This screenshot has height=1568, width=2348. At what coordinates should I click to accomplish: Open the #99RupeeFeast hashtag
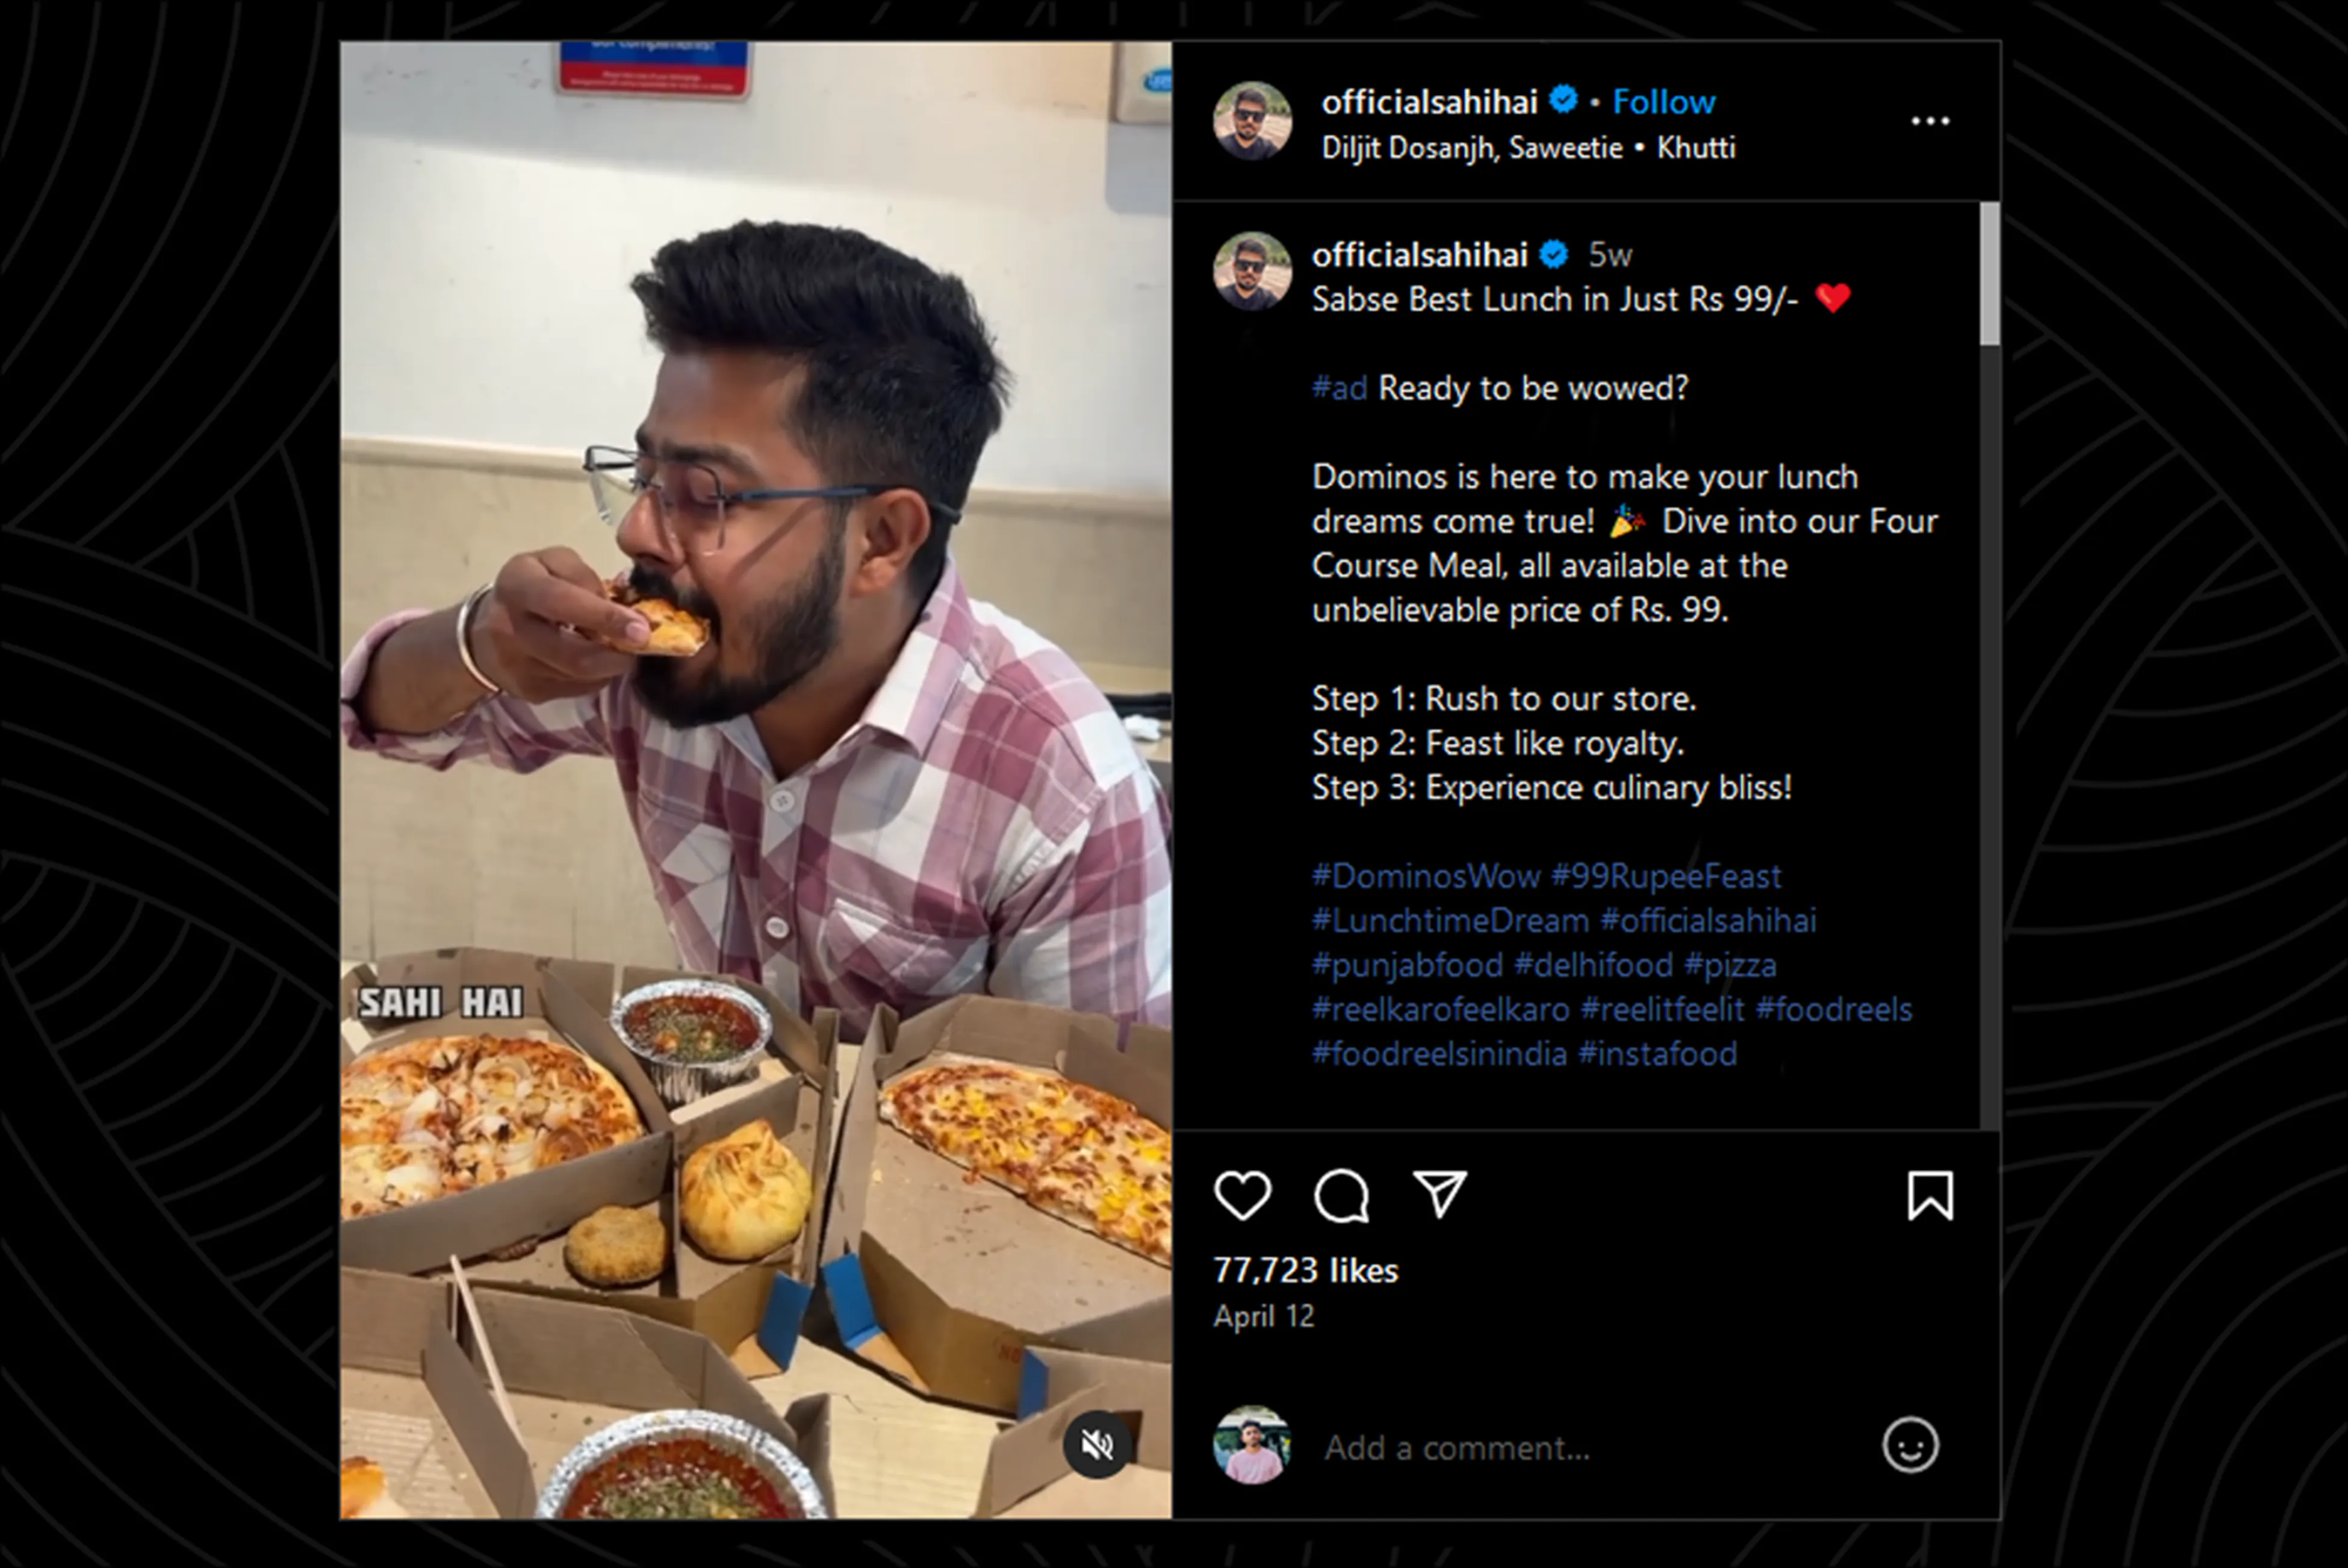pos(1665,876)
